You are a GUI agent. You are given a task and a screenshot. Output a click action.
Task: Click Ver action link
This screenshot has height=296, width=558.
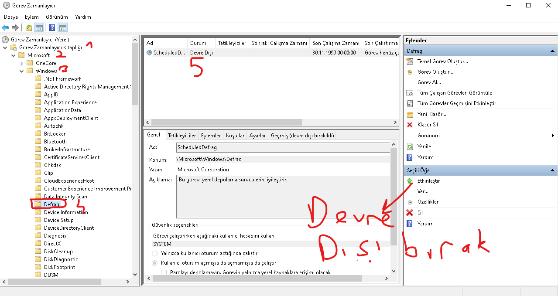tap(423, 191)
